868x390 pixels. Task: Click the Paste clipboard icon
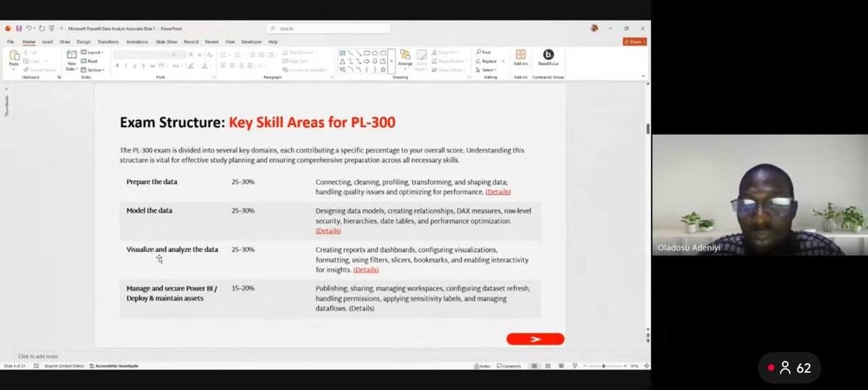[14, 56]
